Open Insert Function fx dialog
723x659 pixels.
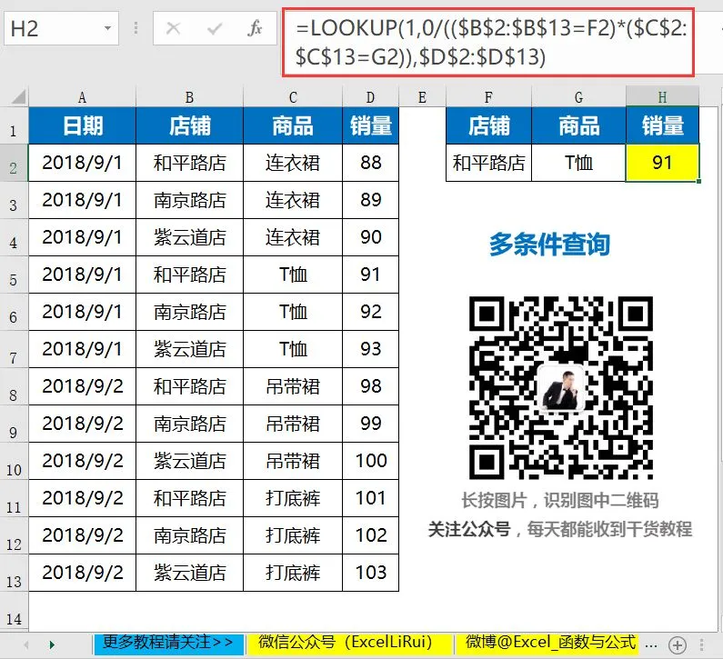[x=255, y=28]
